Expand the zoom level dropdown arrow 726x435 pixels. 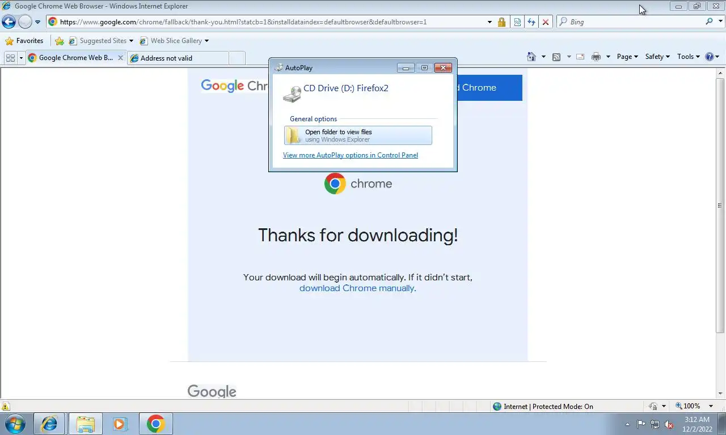711,406
